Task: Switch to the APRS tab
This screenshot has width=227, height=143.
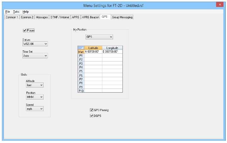Action: click(x=75, y=17)
